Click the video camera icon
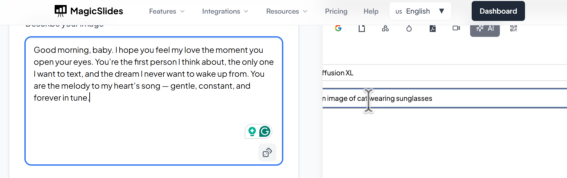567x178 pixels. pyautogui.click(x=456, y=28)
